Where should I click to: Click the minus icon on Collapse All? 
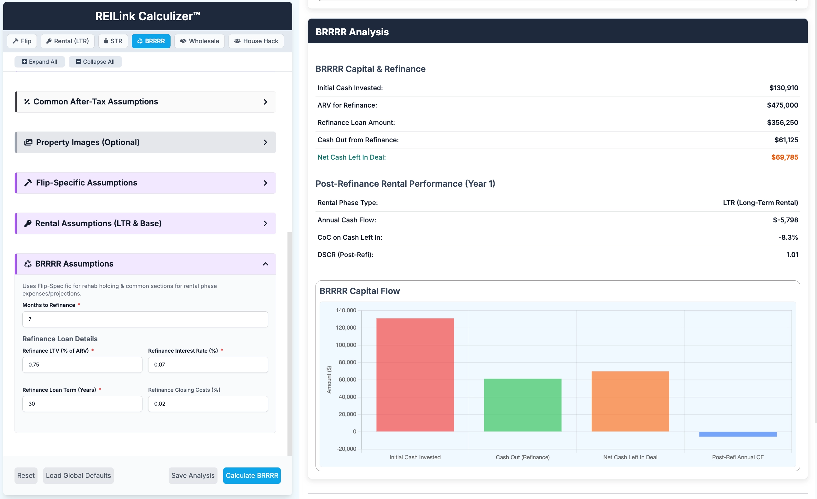[x=78, y=62]
